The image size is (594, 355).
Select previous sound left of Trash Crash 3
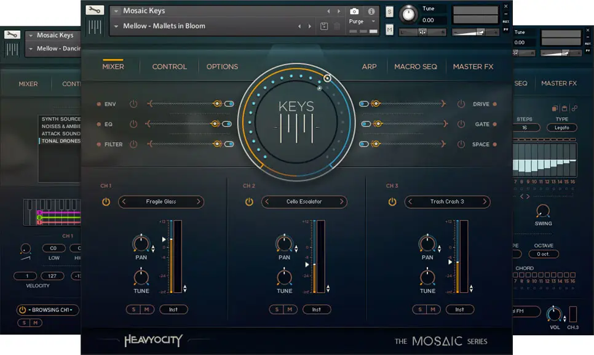click(x=410, y=202)
